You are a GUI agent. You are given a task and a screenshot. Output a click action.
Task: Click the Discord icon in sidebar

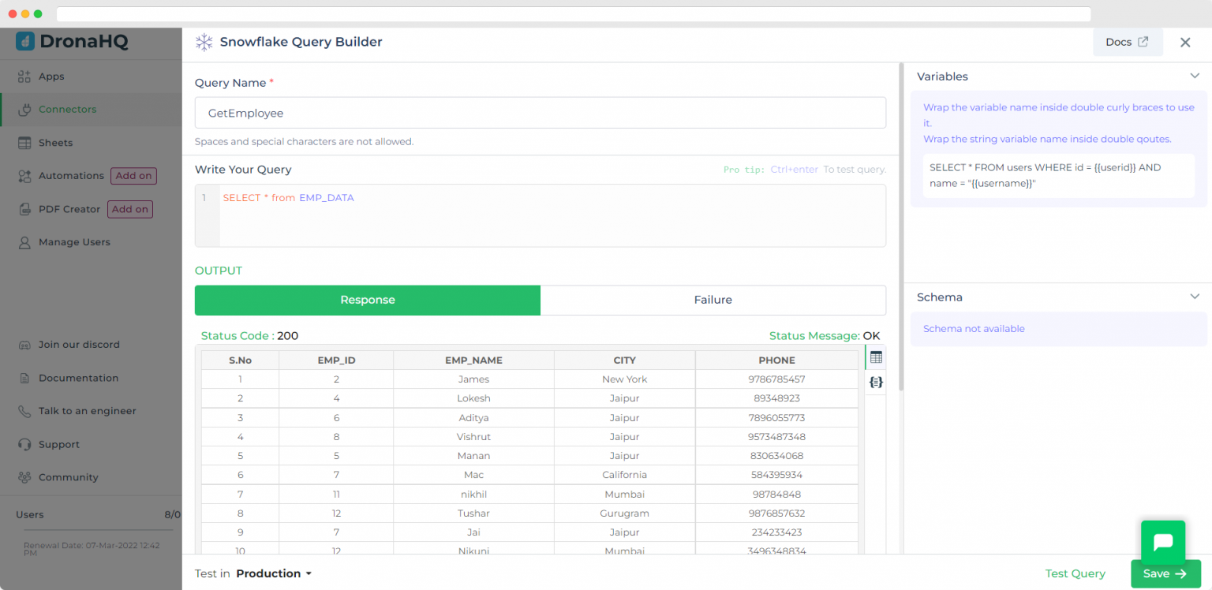tap(24, 345)
